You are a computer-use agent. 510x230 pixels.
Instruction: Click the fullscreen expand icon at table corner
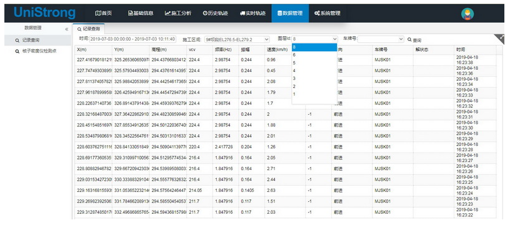point(499,38)
